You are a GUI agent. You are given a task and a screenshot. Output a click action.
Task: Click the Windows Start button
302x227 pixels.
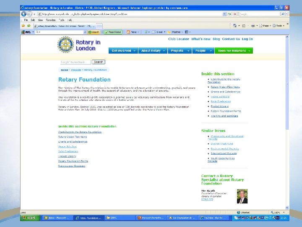click(30, 218)
